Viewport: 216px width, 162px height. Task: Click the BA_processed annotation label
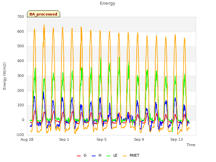[x=44, y=14]
